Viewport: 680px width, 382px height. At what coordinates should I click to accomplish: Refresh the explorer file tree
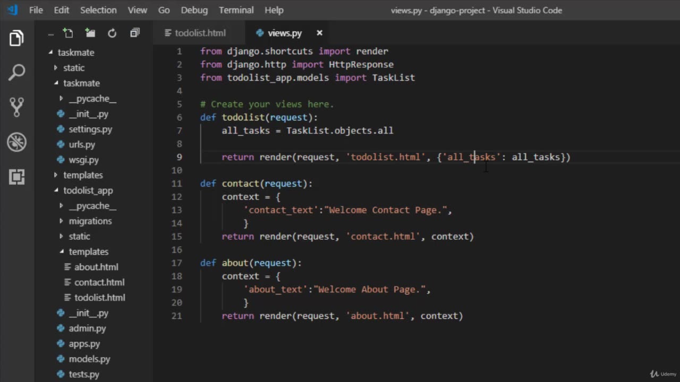pos(112,33)
